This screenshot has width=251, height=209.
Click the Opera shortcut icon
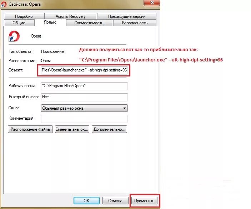(x=14, y=36)
